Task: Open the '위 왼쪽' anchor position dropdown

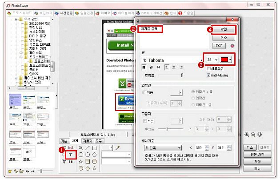Action: (163, 148)
